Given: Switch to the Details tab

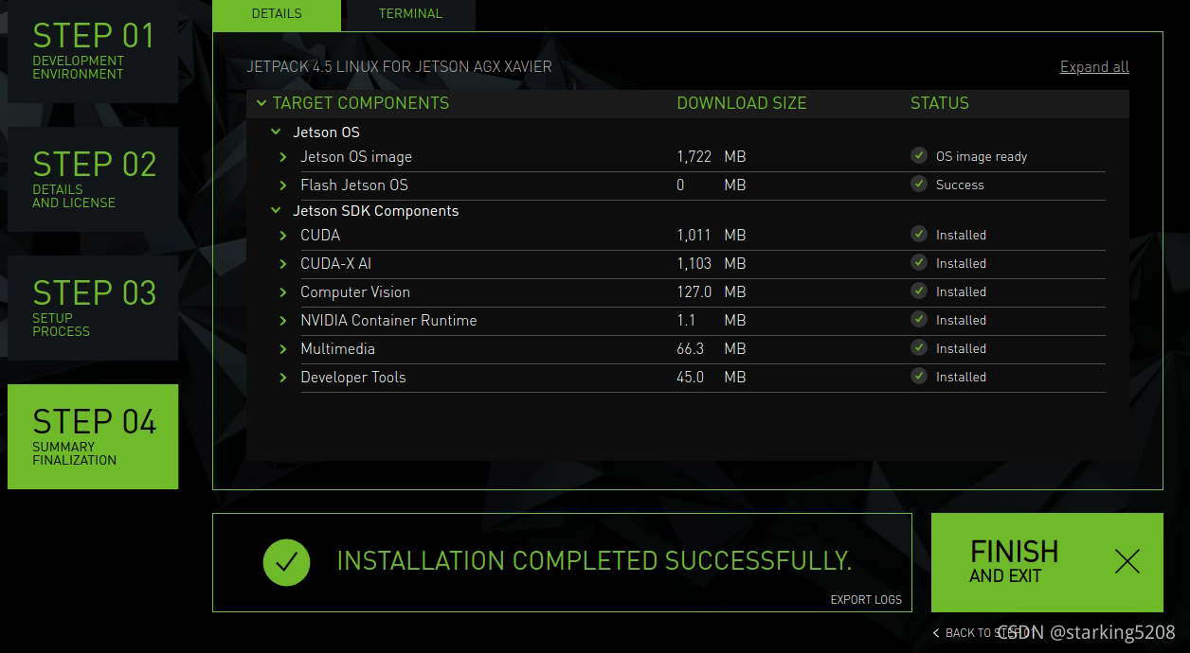Looking at the screenshot, I should coord(277,14).
